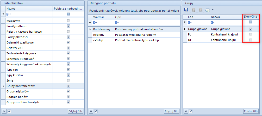This screenshot has width=262, height=116.
Task: Select the Regiony category row
Action: [134, 35]
